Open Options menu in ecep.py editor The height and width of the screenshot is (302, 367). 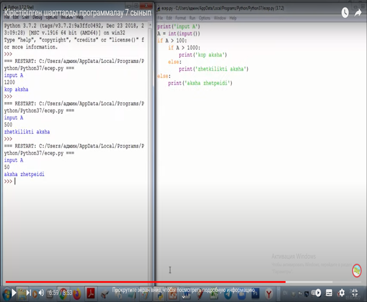(x=204, y=18)
